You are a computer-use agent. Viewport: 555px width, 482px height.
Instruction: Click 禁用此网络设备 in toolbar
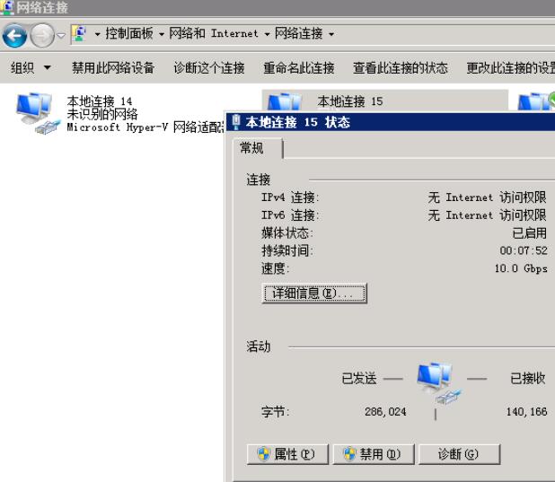pos(113,67)
